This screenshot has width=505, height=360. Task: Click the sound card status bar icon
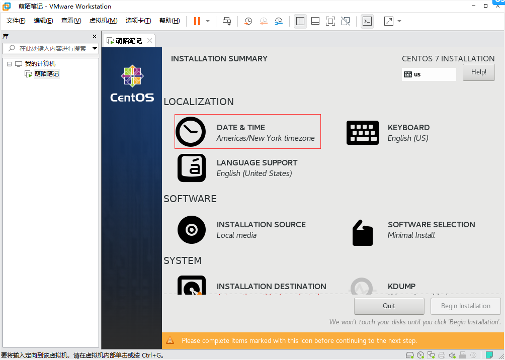[x=452, y=355]
